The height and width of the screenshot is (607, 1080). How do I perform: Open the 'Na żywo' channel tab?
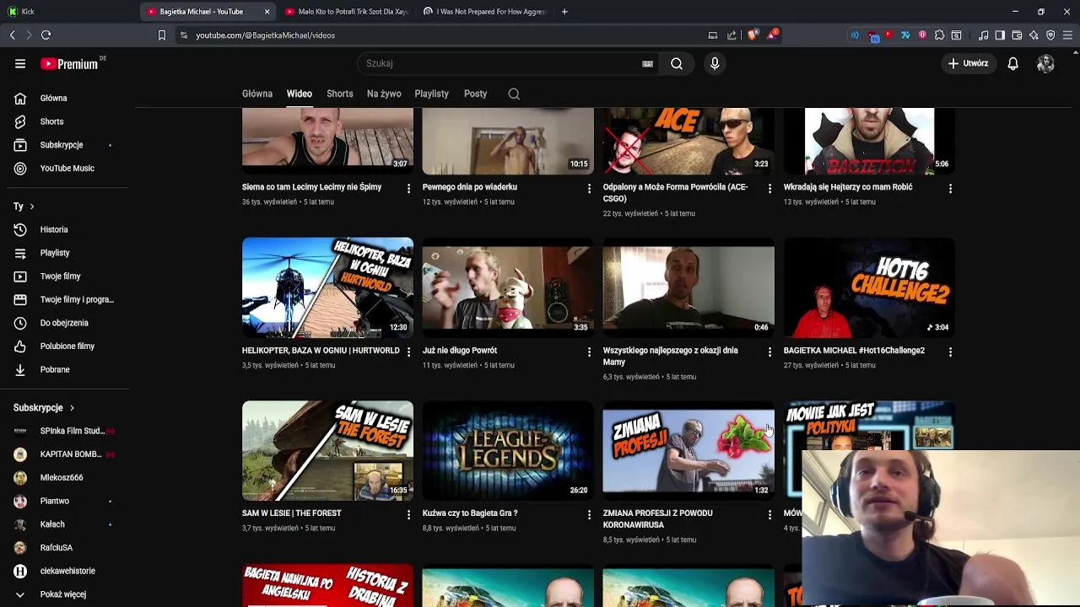(384, 94)
